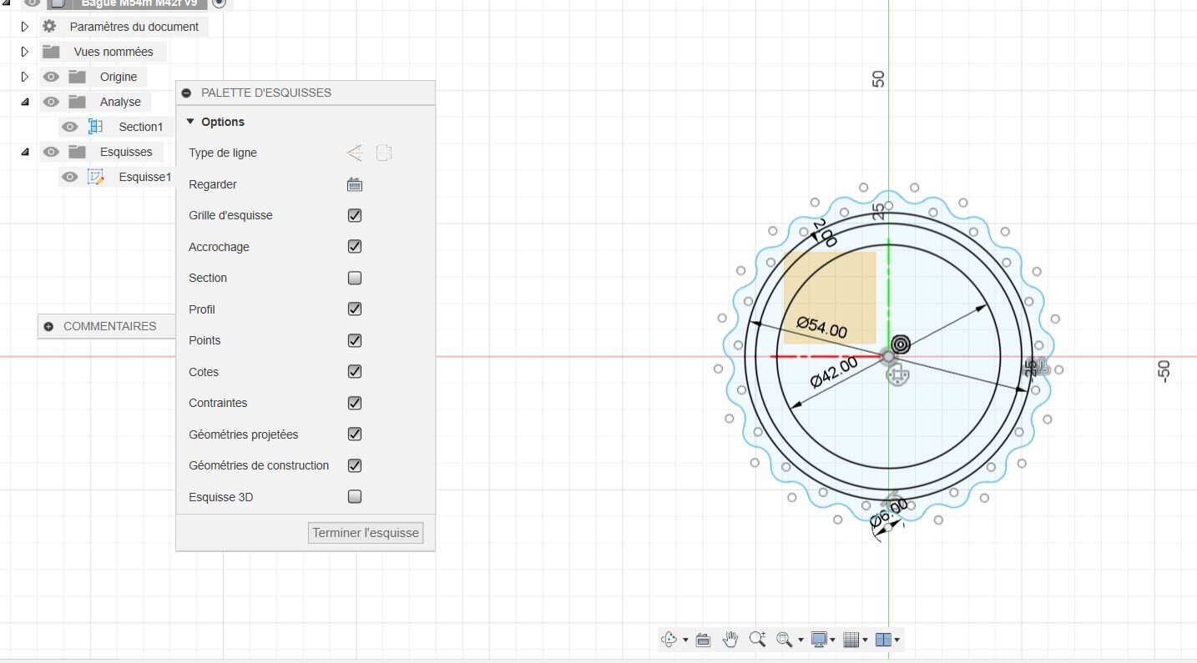Expand the Origine node
The image size is (1197, 663).
[x=25, y=77]
